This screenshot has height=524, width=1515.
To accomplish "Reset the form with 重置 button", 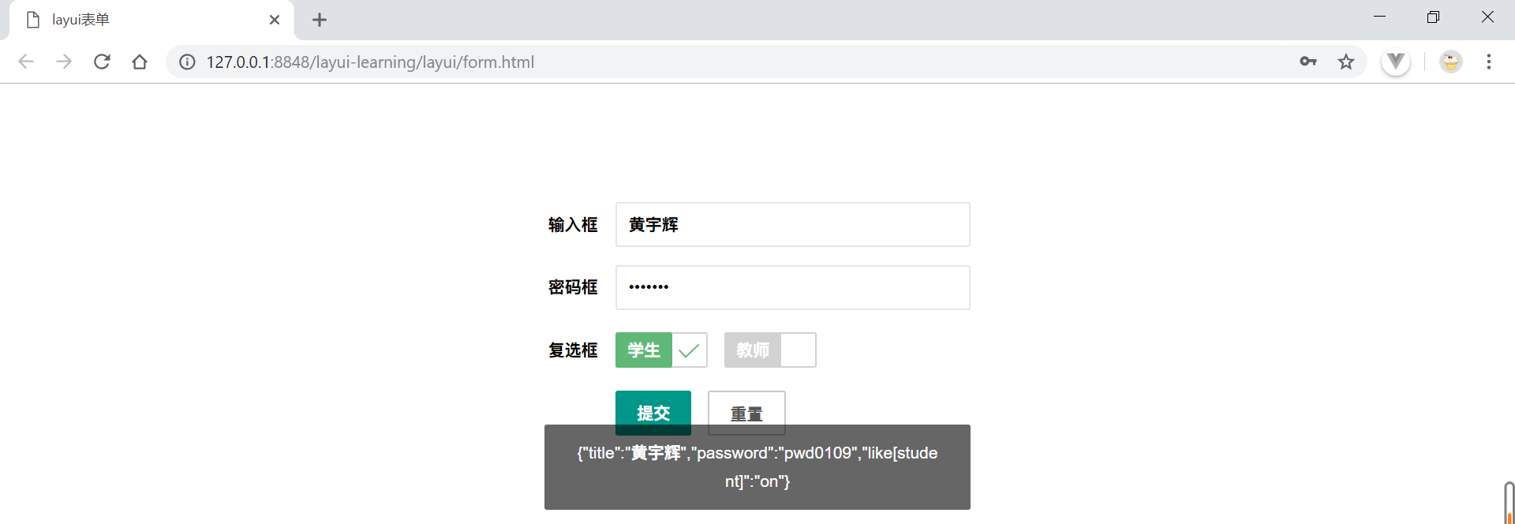I will coord(746,409).
